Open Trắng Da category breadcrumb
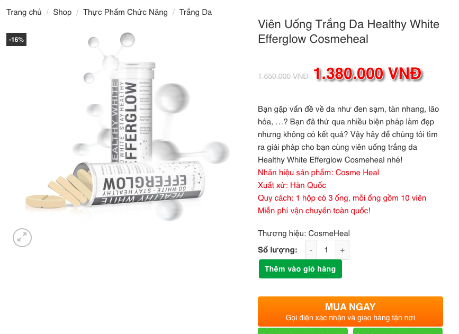Screen dimensions: 459x334 click(195, 12)
